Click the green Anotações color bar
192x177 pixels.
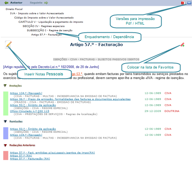[x=6, y=104]
